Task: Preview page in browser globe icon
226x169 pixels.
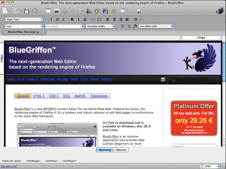Action: click(138, 11)
